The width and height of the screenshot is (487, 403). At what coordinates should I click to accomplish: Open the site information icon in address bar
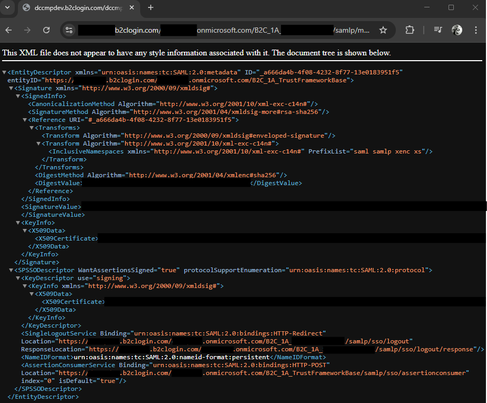69,30
